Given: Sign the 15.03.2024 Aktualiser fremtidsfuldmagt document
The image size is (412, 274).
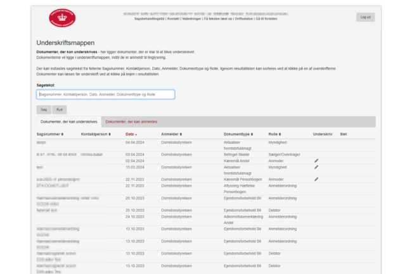Looking at the screenshot, I should (316, 168).
